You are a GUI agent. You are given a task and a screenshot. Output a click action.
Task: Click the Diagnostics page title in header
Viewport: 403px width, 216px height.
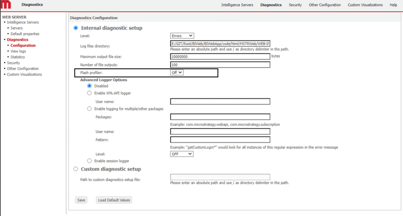pyautogui.click(x=32, y=5)
